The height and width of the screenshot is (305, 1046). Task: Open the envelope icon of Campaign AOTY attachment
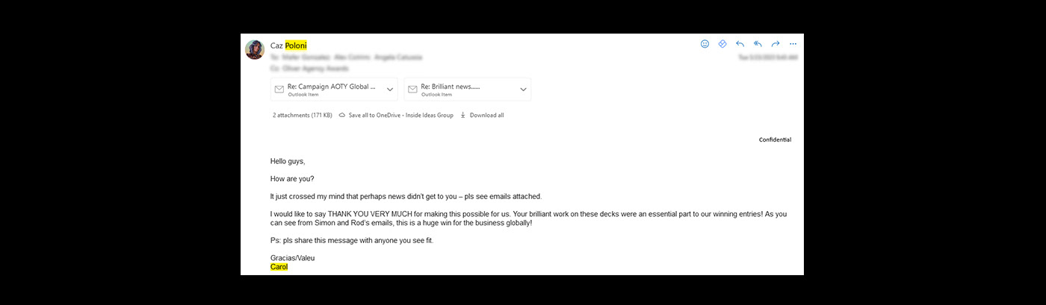(x=279, y=89)
